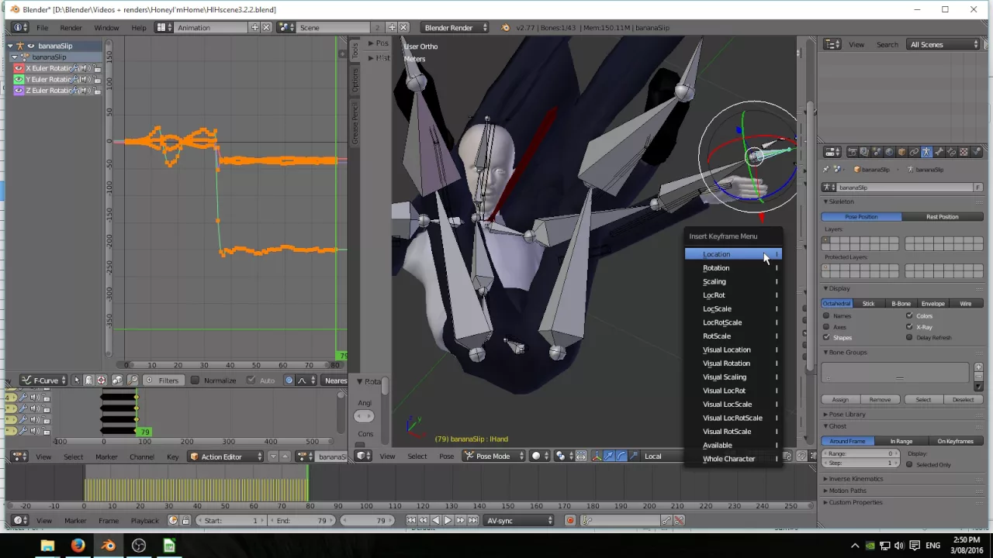This screenshot has width=993, height=558.
Task: Open the physics properties tab icon
Action: tap(976, 152)
